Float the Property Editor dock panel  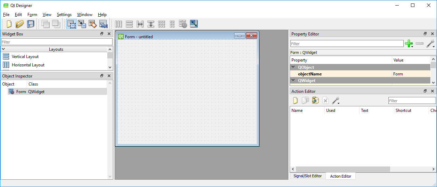[x=425, y=34]
